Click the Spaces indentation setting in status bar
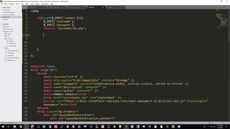 point(211,123)
